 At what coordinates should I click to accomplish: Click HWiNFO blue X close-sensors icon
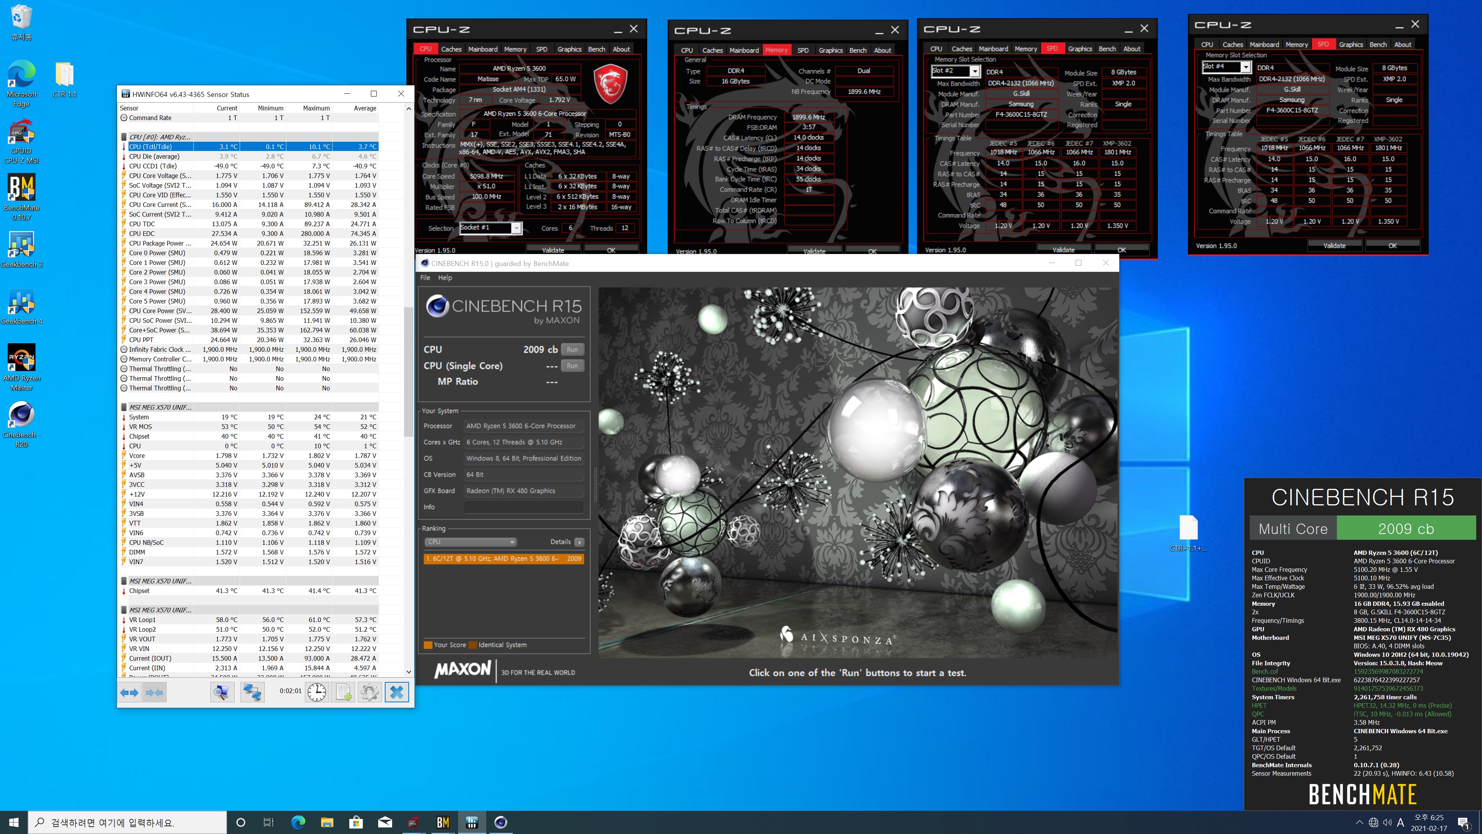[x=396, y=692]
